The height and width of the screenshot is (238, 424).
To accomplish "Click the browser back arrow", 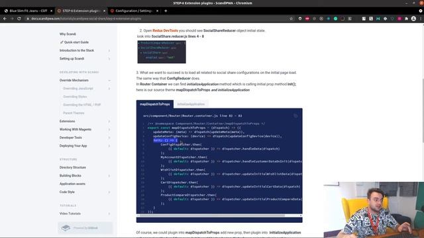I will click(5, 19).
